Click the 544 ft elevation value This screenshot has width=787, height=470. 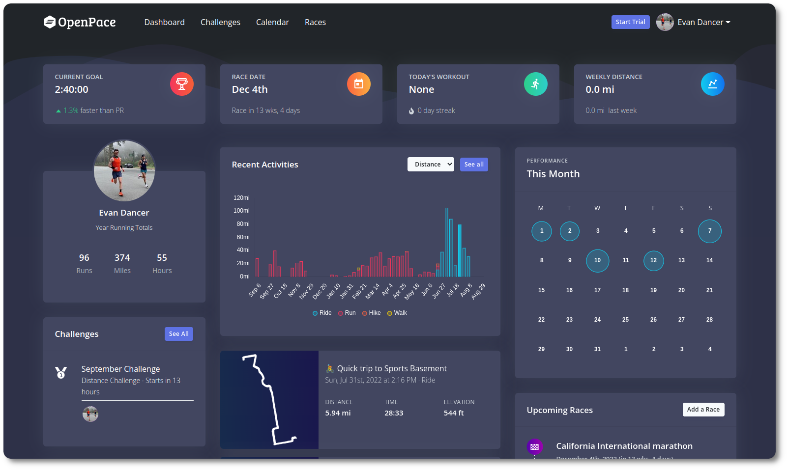point(454,413)
